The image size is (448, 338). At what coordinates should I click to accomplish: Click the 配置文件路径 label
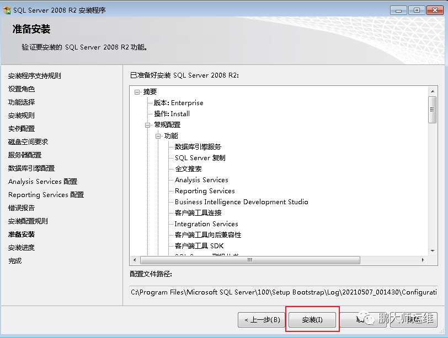[x=151, y=274]
